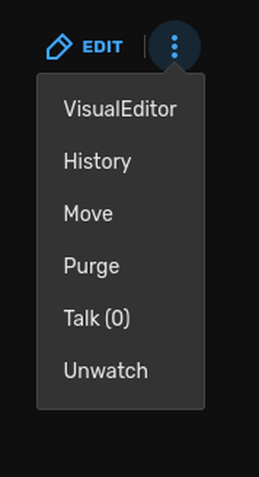Toggle the highlighted circular more-options button
The width and height of the screenshot is (259, 477).
pos(175,47)
